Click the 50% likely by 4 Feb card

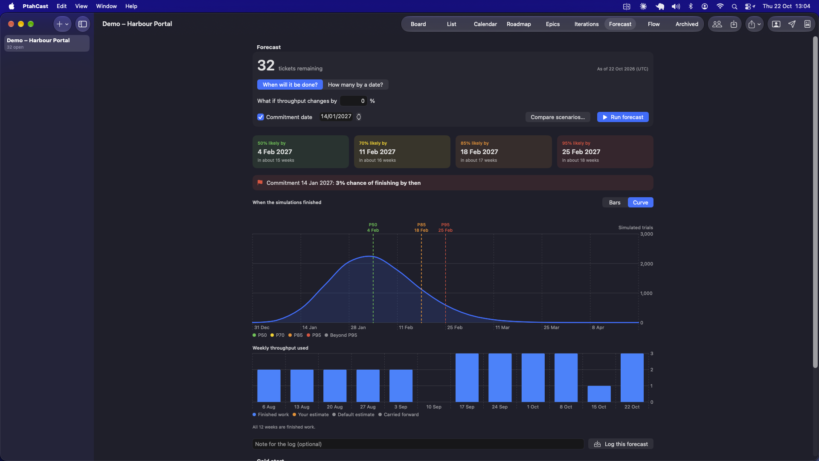[x=301, y=152]
